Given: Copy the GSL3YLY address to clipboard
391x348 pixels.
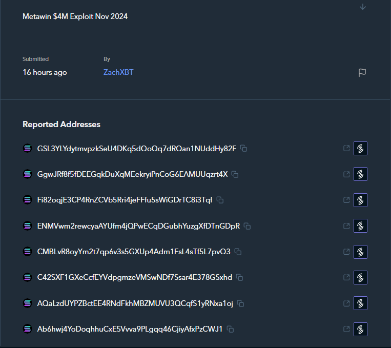Looking at the screenshot, I should (x=244, y=149).
